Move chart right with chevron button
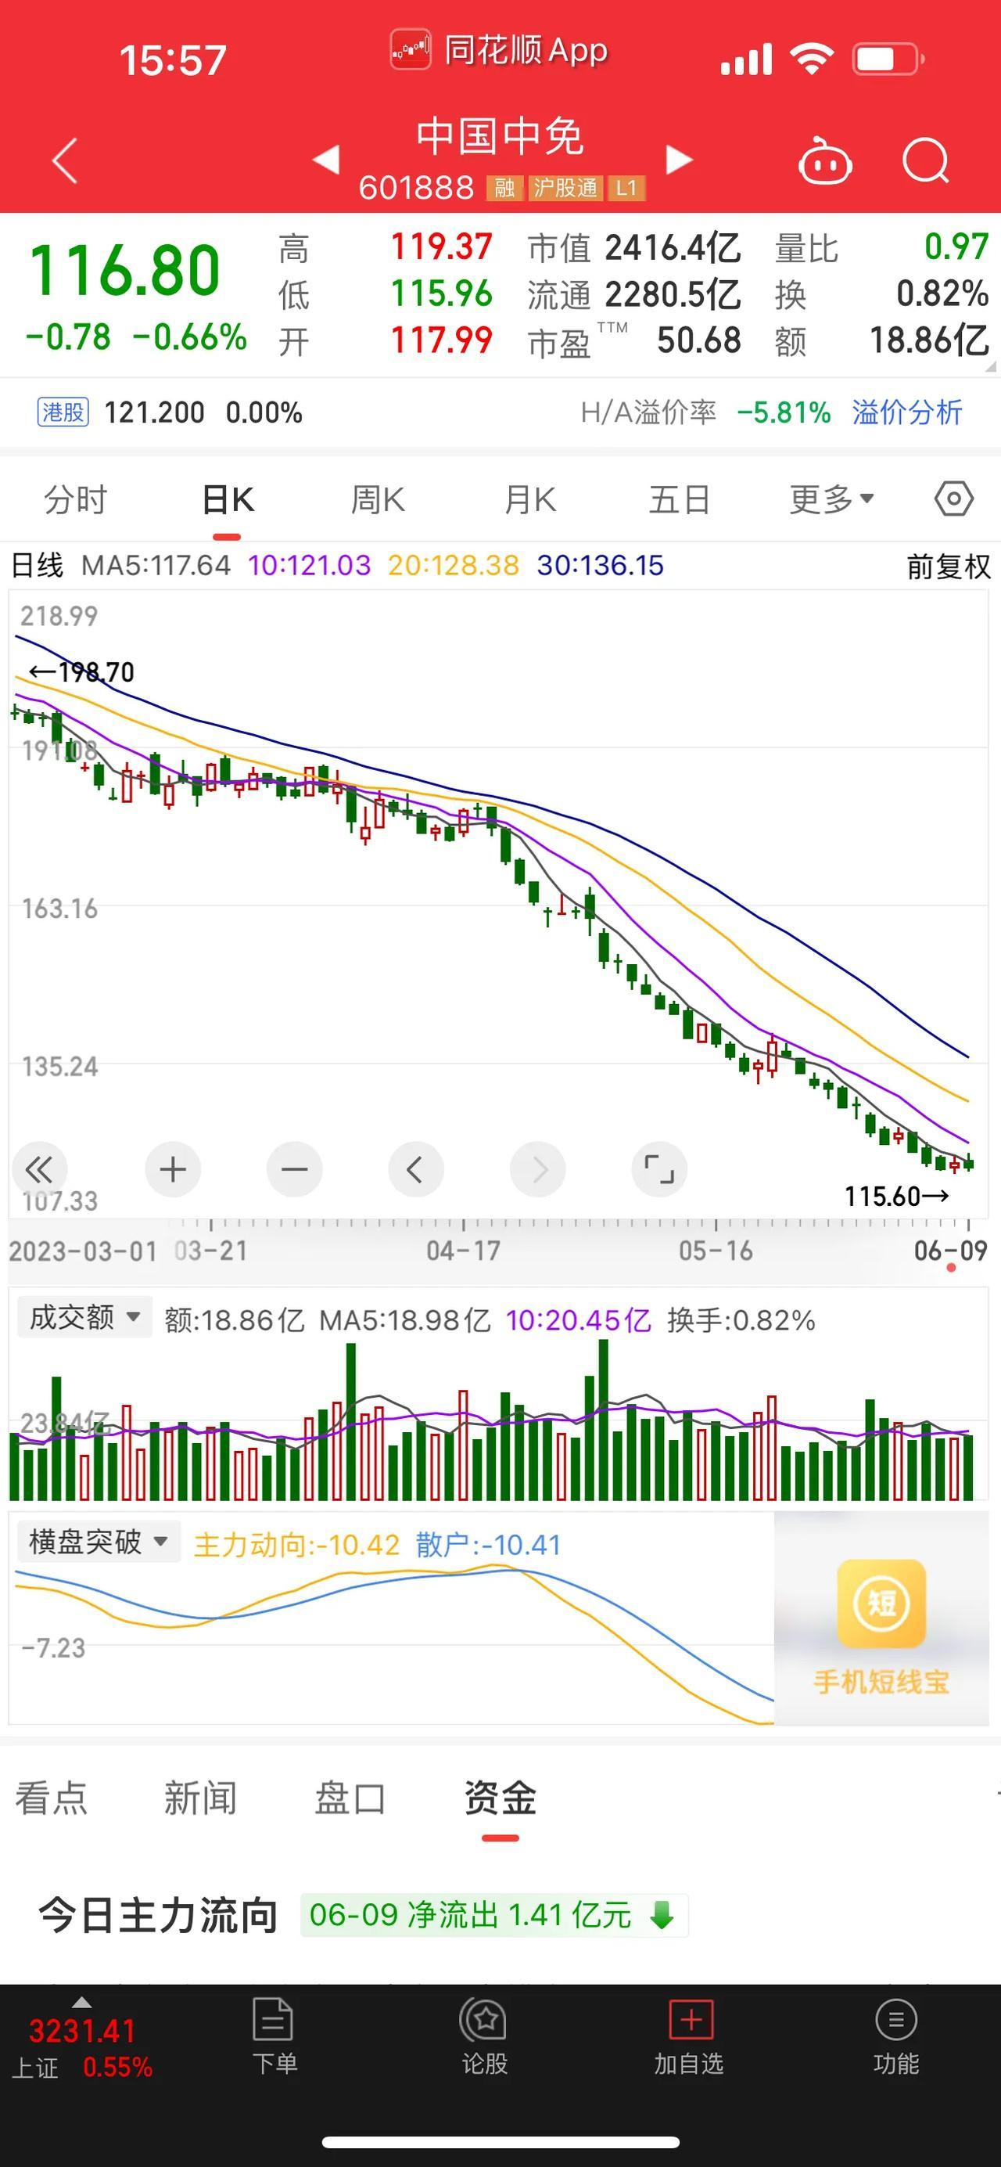This screenshot has width=1001, height=2167. [537, 1168]
